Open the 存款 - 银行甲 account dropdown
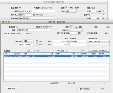This screenshot has width=113, height=93. point(99,41)
